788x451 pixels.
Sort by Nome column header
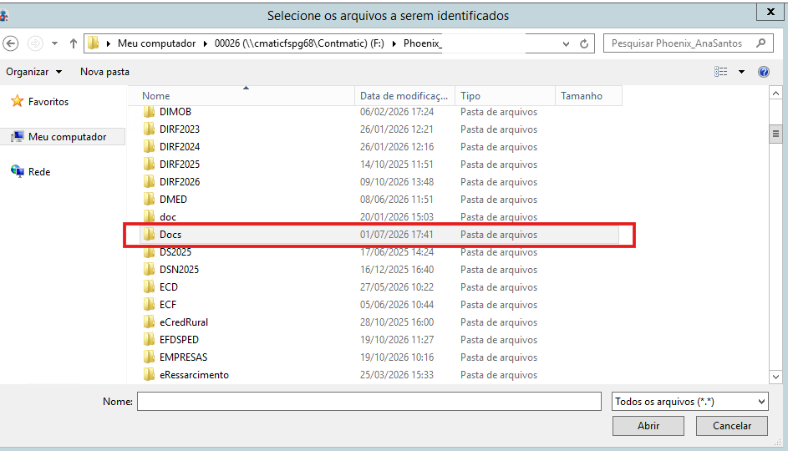[241, 96]
